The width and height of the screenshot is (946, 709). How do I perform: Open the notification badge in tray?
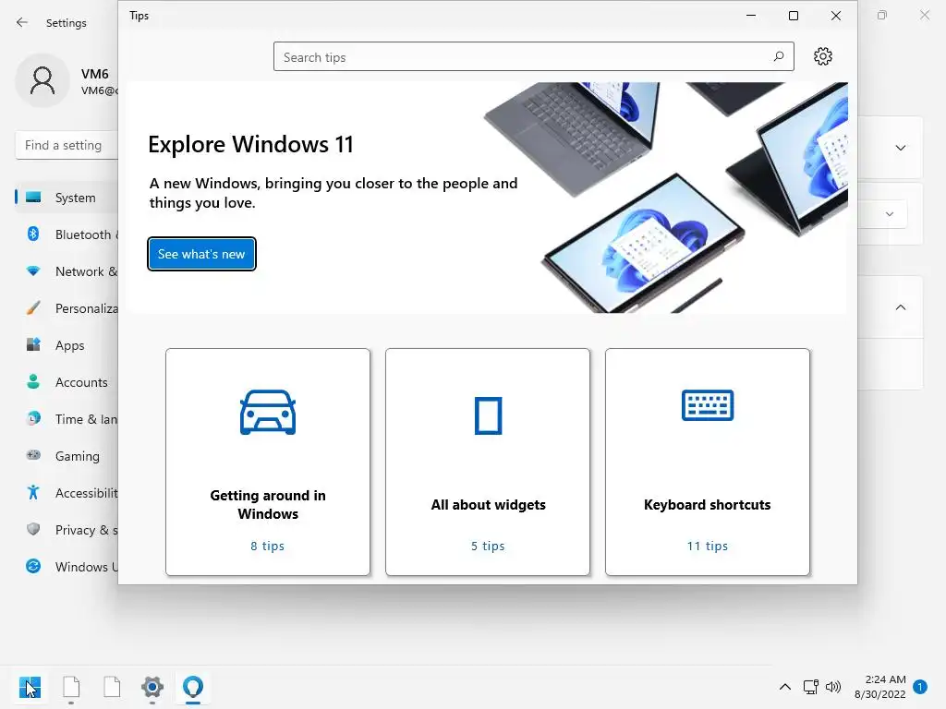(920, 687)
